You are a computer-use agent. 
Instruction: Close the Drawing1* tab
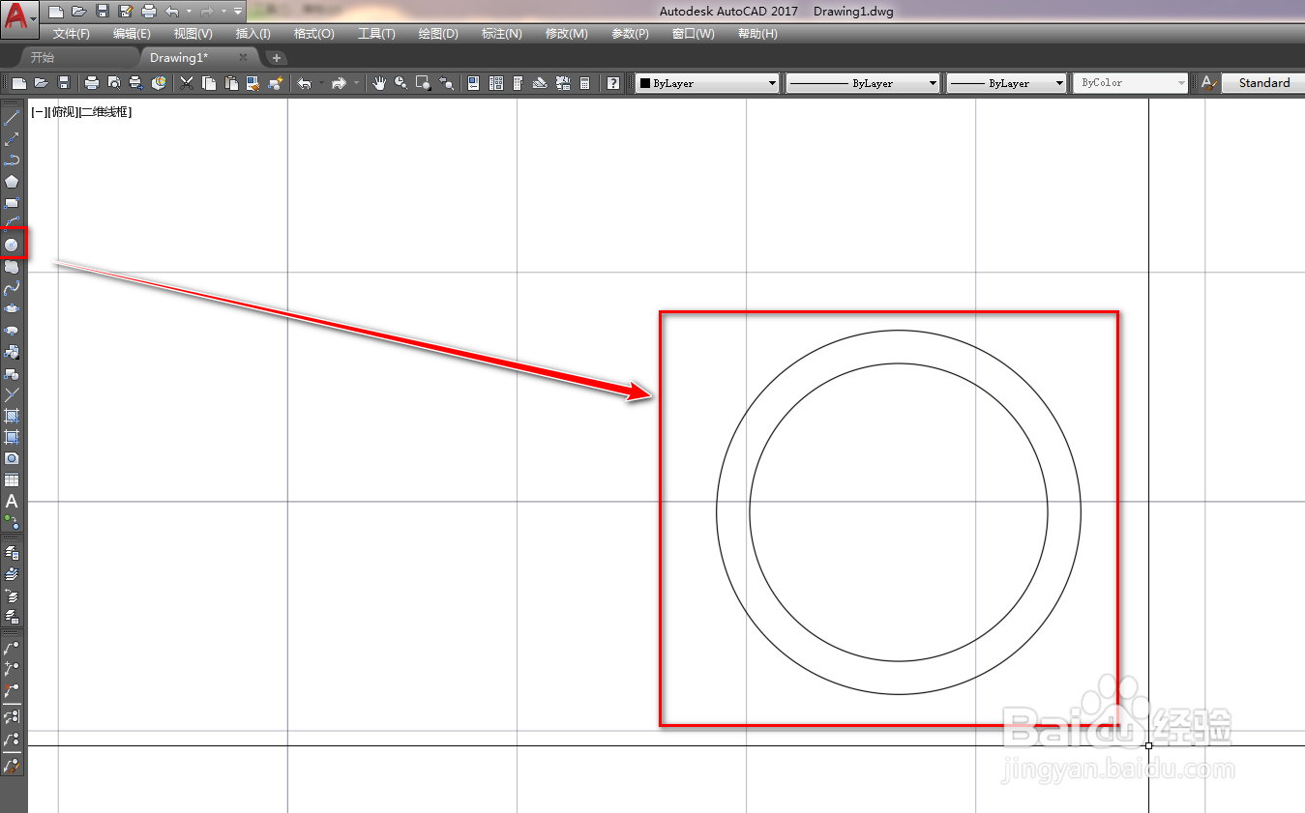pos(244,58)
